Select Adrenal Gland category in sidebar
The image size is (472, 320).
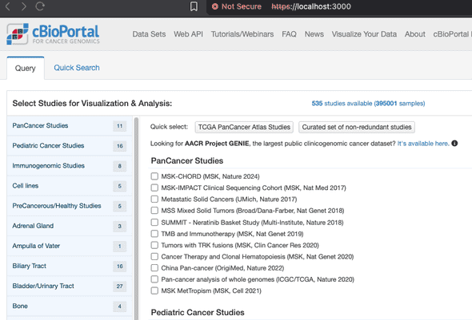coord(70,226)
